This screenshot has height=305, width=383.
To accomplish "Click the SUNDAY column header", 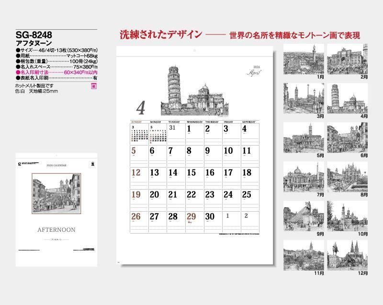I will 136,122.
